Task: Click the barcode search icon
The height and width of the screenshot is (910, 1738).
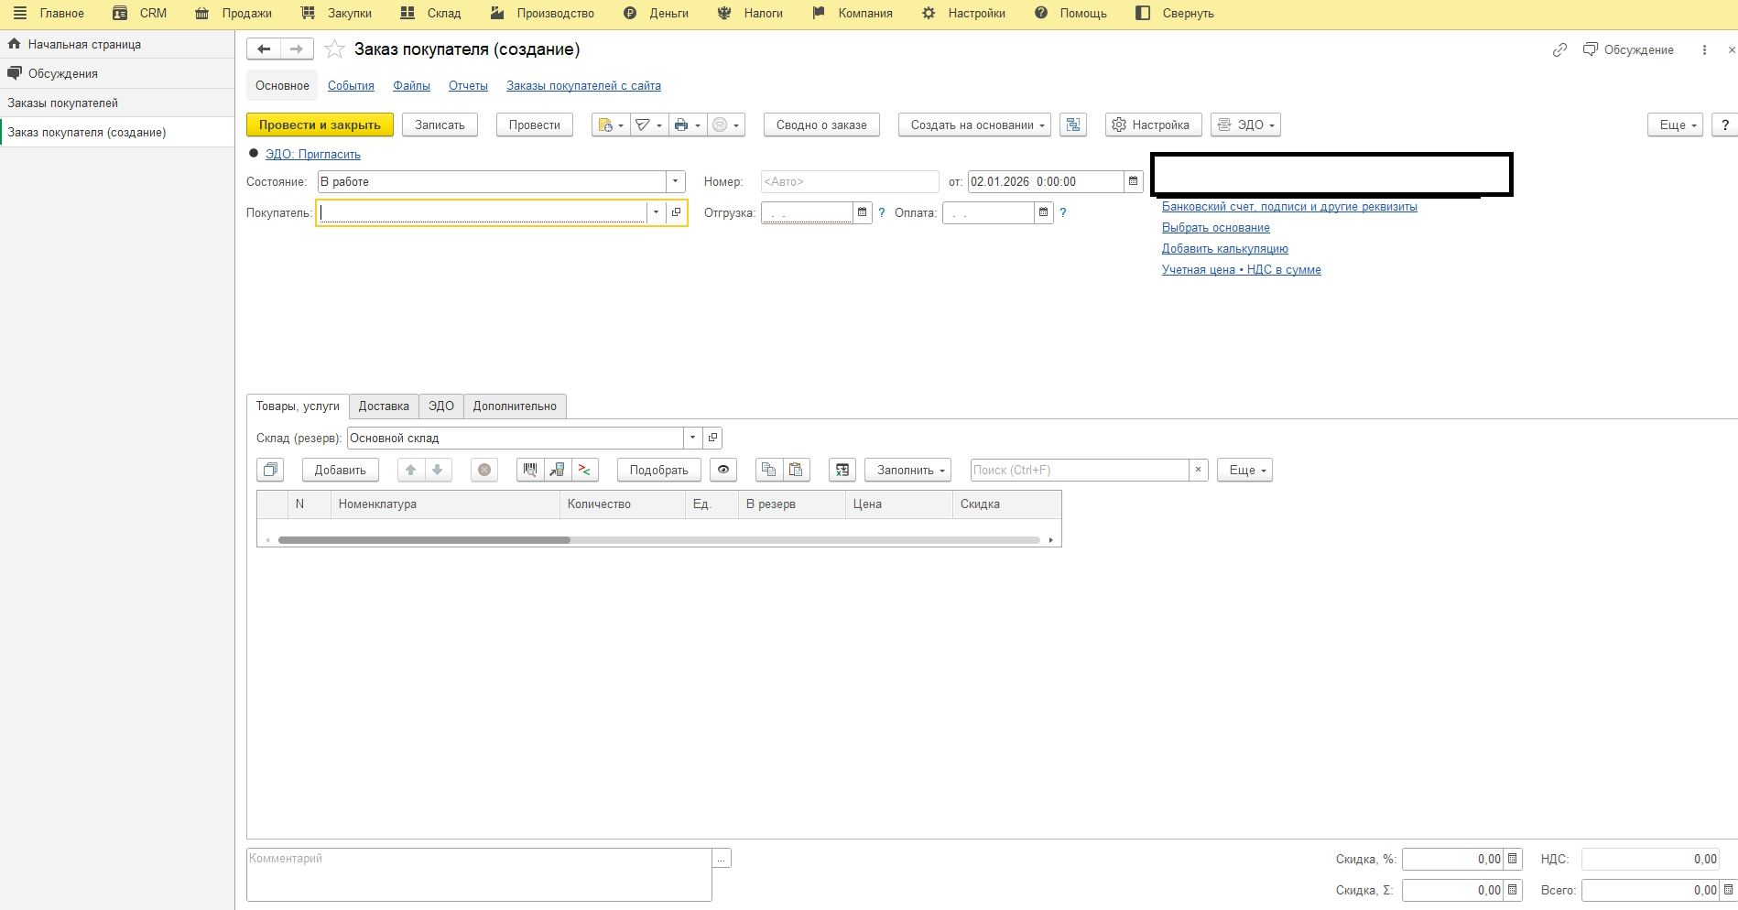Action: [530, 470]
